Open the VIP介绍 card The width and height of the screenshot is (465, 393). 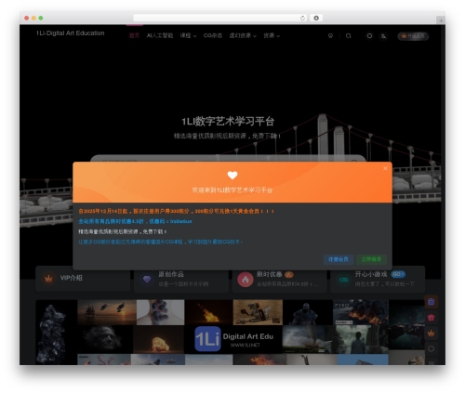pos(83,279)
